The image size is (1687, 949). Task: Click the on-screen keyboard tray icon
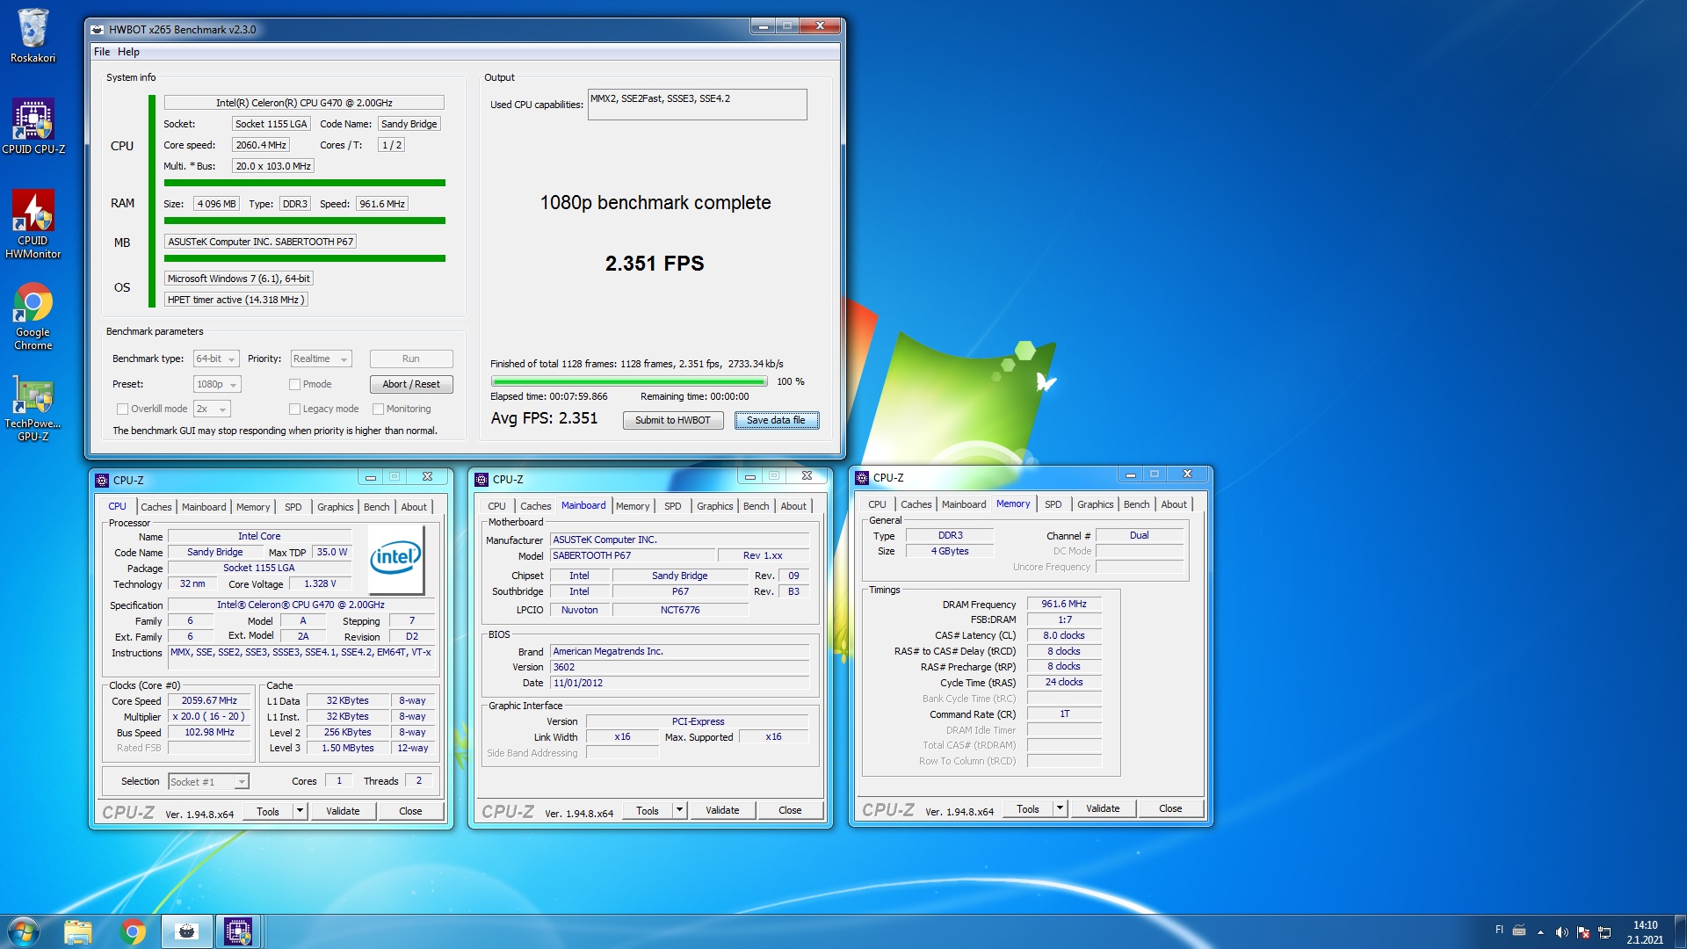(x=1519, y=931)
